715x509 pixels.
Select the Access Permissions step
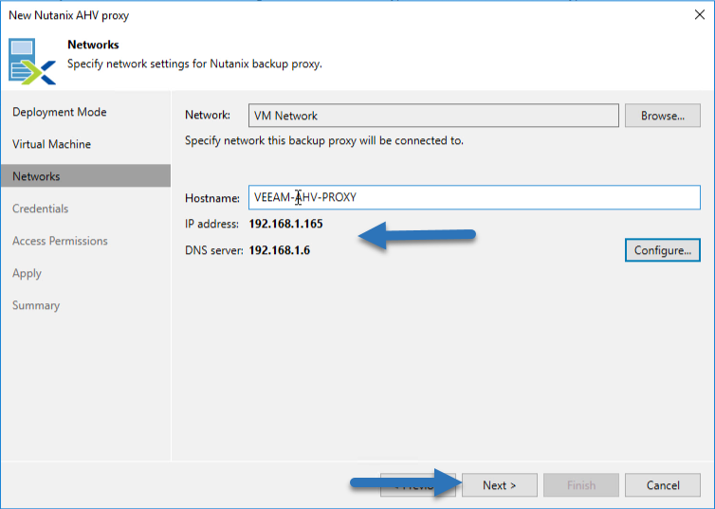click(60, 241)
